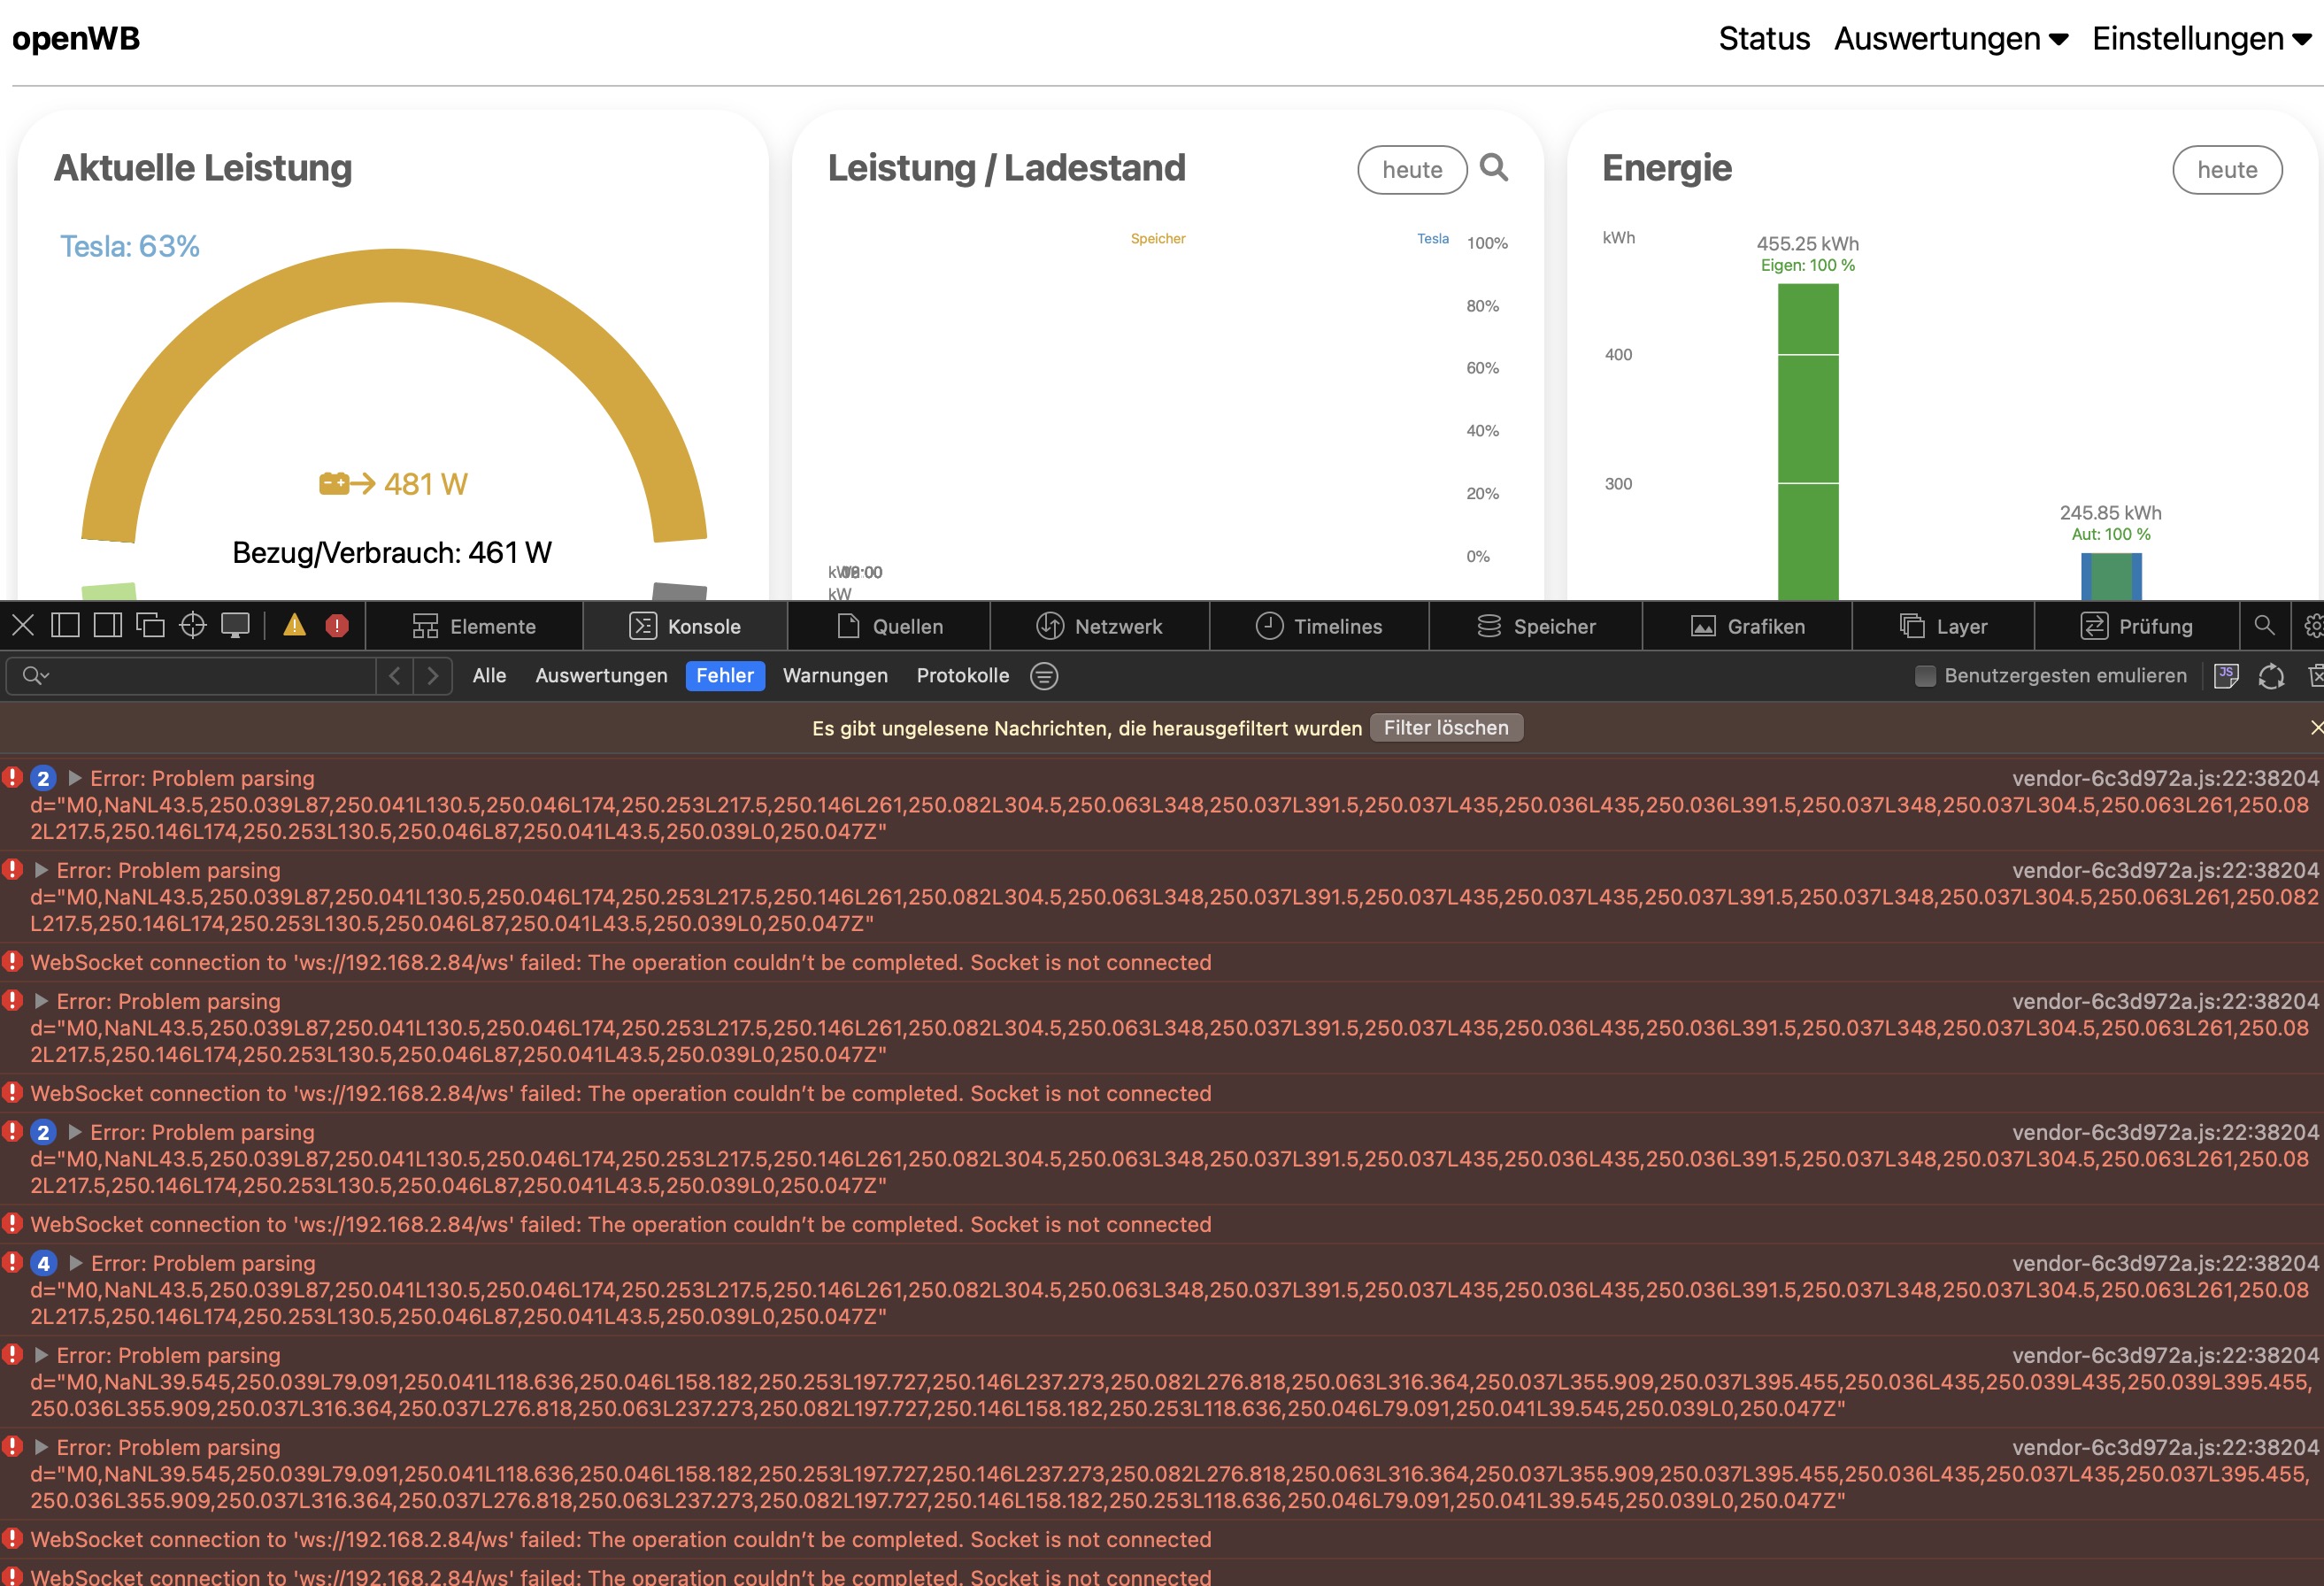This screenshot has width=2324, height=1586.
Task: Toggle the Warnungen console filter
Action: point(835,676)
